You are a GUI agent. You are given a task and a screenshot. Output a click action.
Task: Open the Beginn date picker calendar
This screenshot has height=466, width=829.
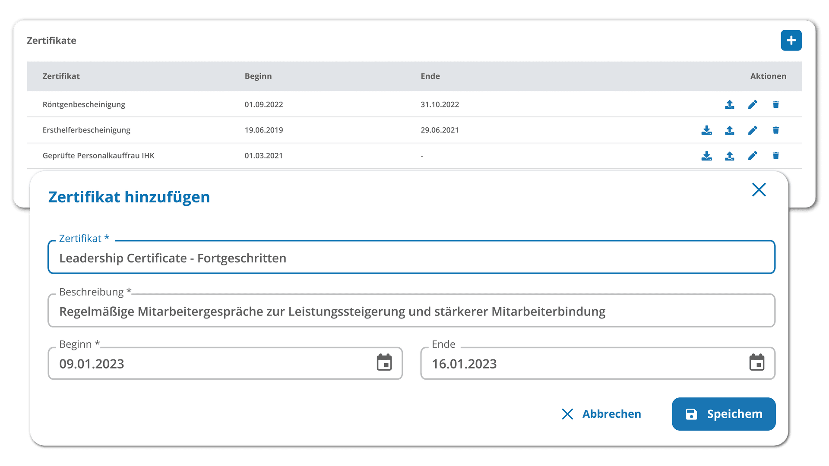tap(384, 362)
